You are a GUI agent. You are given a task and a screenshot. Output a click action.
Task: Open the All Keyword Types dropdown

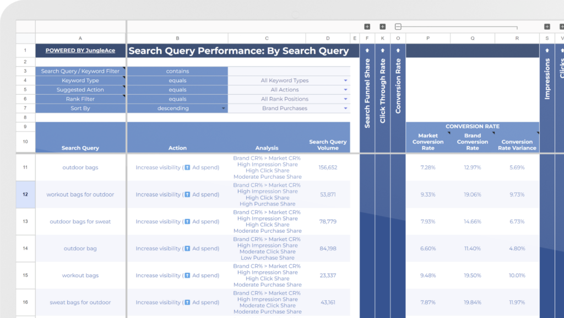tap(345, 80)
